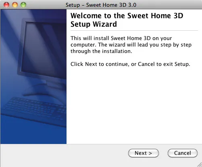
Task: Click the "through the installation." text line
Action: point(101,51)
